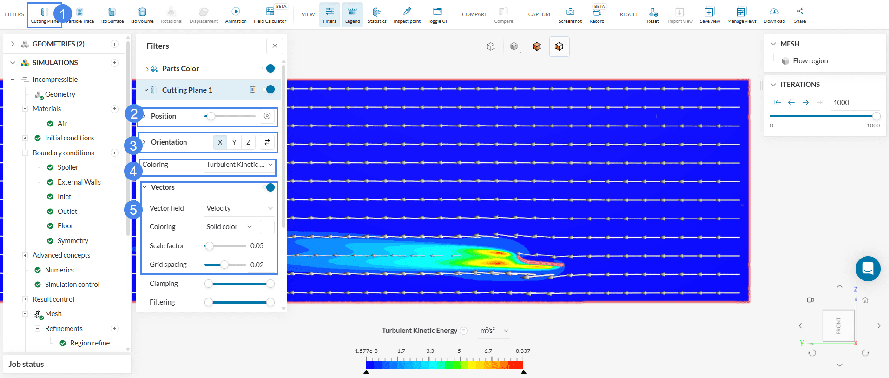The image size is (889, 378).
Task: Toggle the Parts Color switch
Action: pyautogui.click(x=269, y=69)
